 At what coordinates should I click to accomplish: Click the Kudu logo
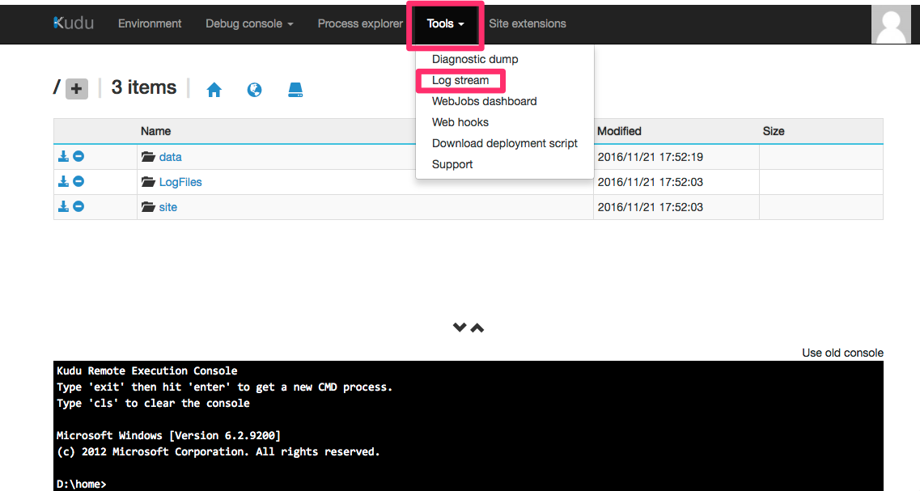click(x=73, y=23)
